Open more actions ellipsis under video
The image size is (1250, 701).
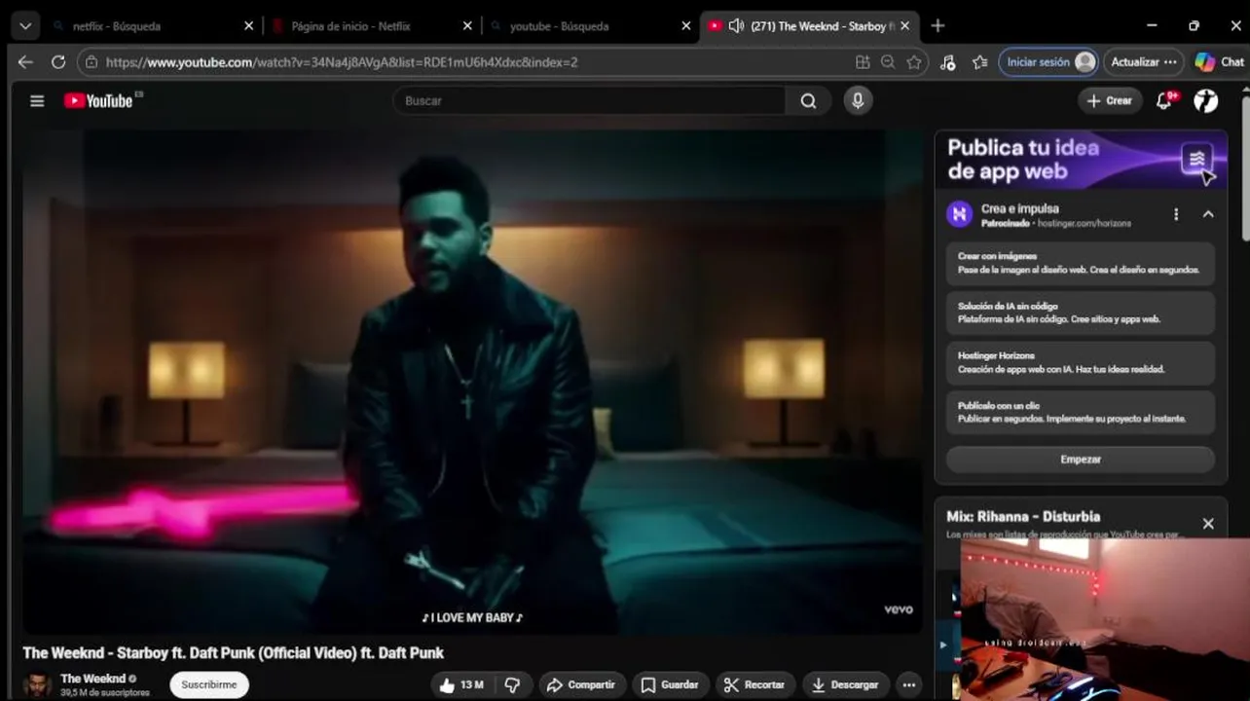point(908,684)
